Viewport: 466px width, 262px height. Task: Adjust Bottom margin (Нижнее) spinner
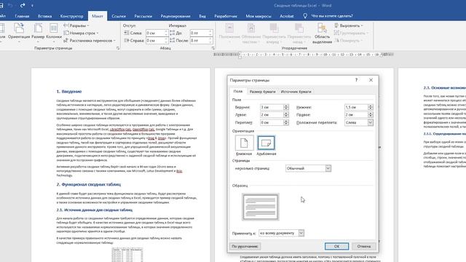(x=371, y=107)
